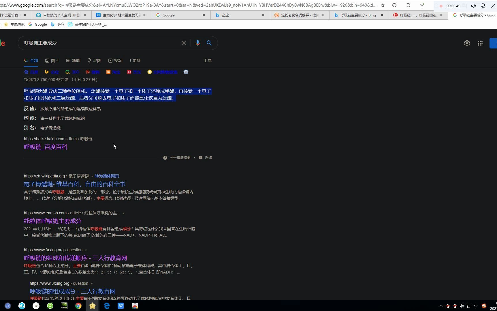497x311 pixels.
Task: Open 星愿快讯 bookmark
Action: (14, 25)
